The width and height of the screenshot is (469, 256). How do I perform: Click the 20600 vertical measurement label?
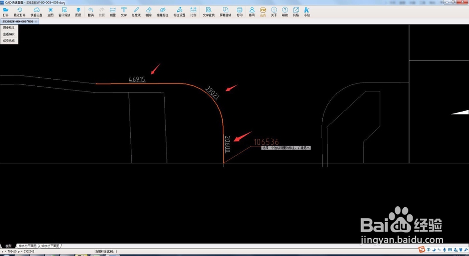[x=227, y=144]
